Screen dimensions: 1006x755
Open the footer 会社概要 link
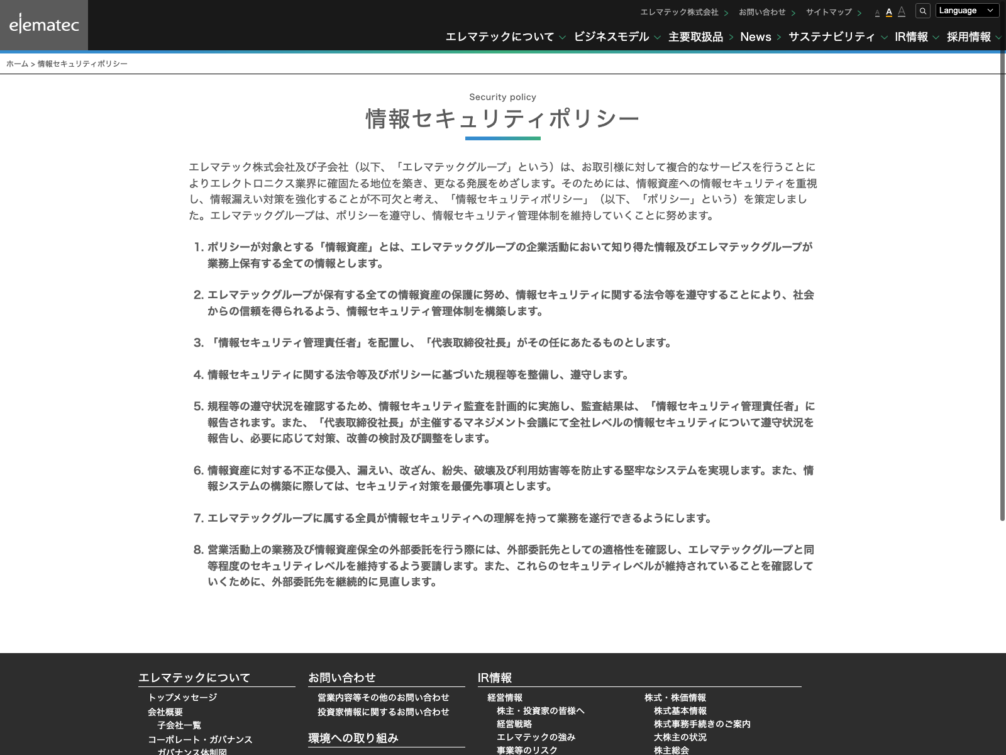(x=165, y=712)
